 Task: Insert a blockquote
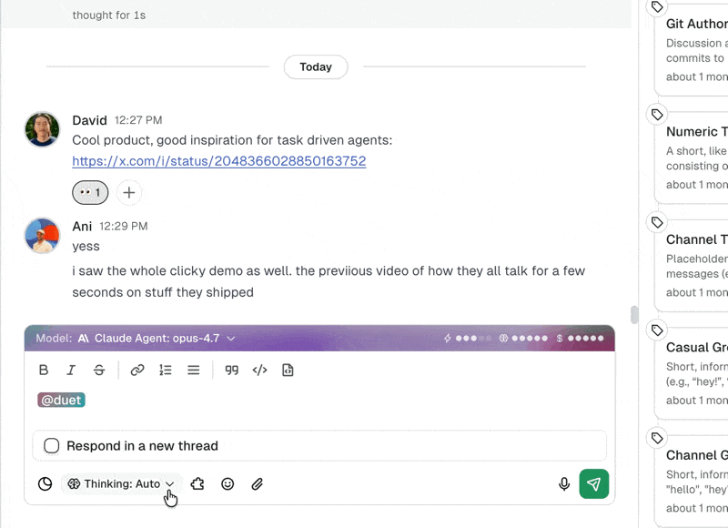231,371
